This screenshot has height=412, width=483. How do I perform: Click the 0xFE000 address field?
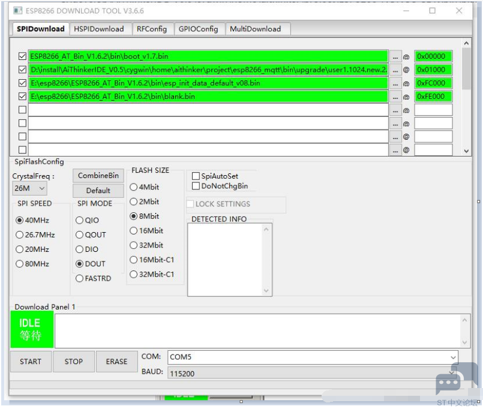click(433, 97)
